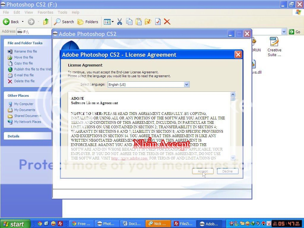Open the Favorites menu
The width and height of the screenshot is (304, 228).
tap(45, 12)
